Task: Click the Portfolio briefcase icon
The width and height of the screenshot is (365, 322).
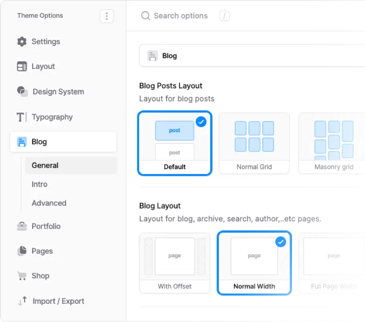Action: click(x=22, y=226)
